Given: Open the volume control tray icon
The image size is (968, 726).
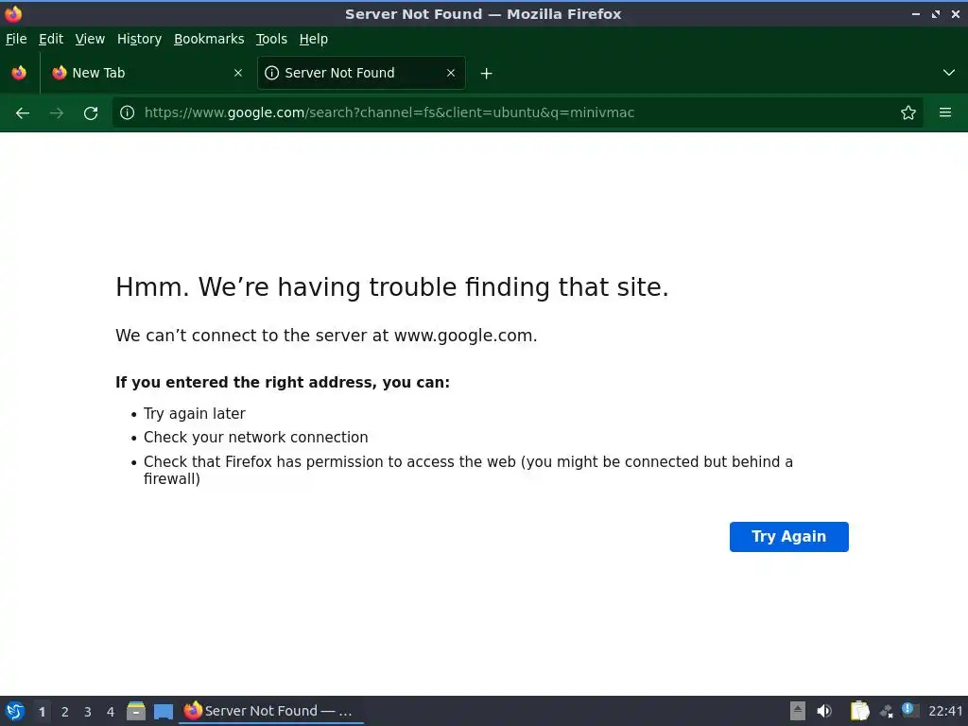Looking at the screenshot, I should pos(824,711).
